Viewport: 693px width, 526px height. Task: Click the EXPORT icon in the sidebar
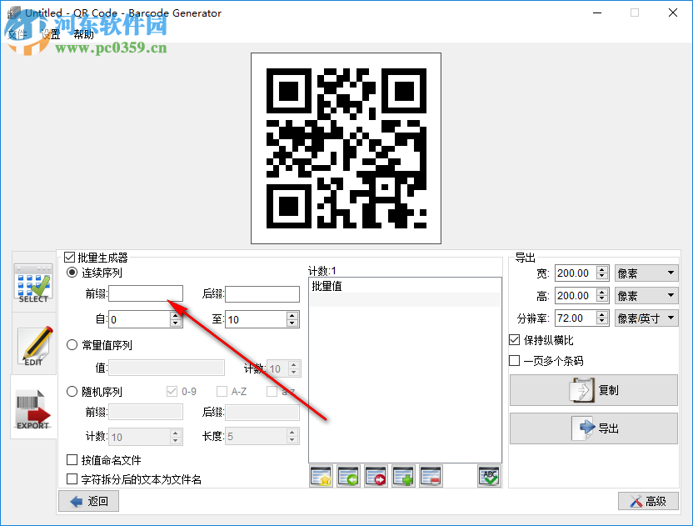point(33,410)
